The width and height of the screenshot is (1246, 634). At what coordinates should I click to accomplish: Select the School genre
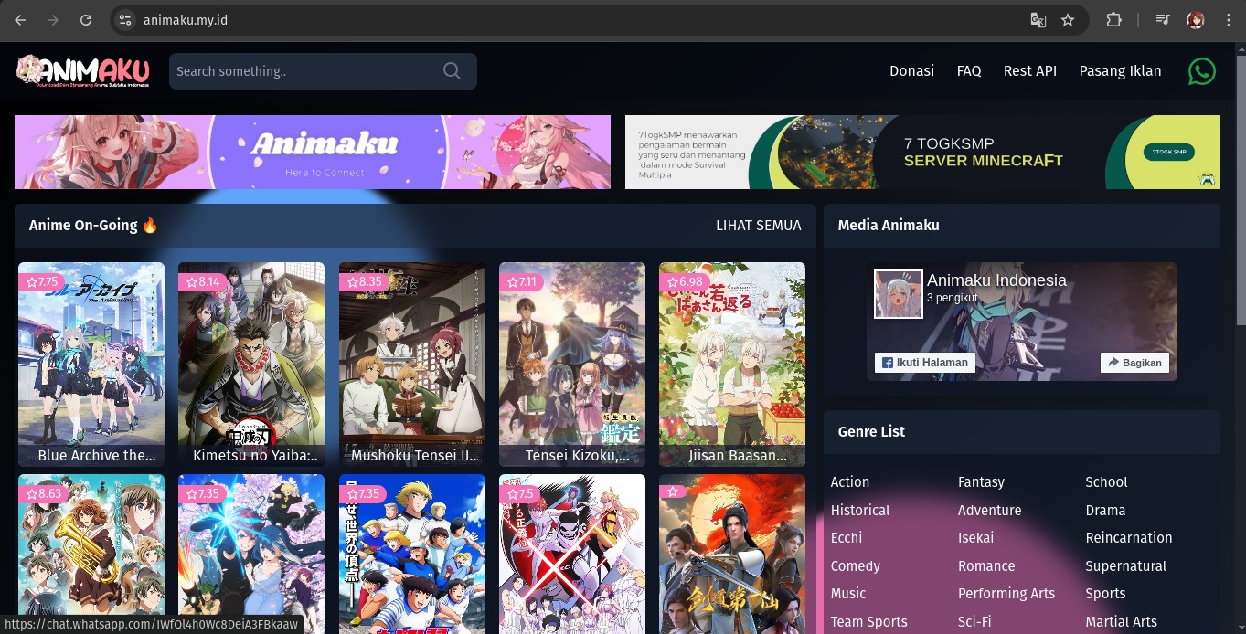pos(1106,482)
